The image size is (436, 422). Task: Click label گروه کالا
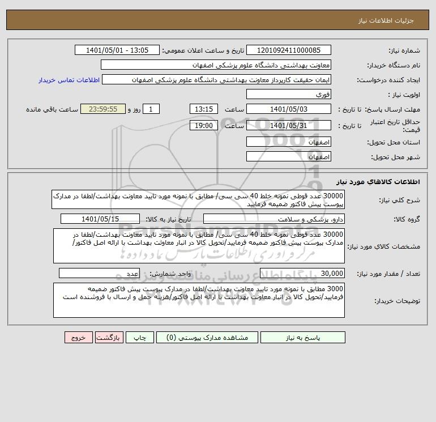point(407,219)
